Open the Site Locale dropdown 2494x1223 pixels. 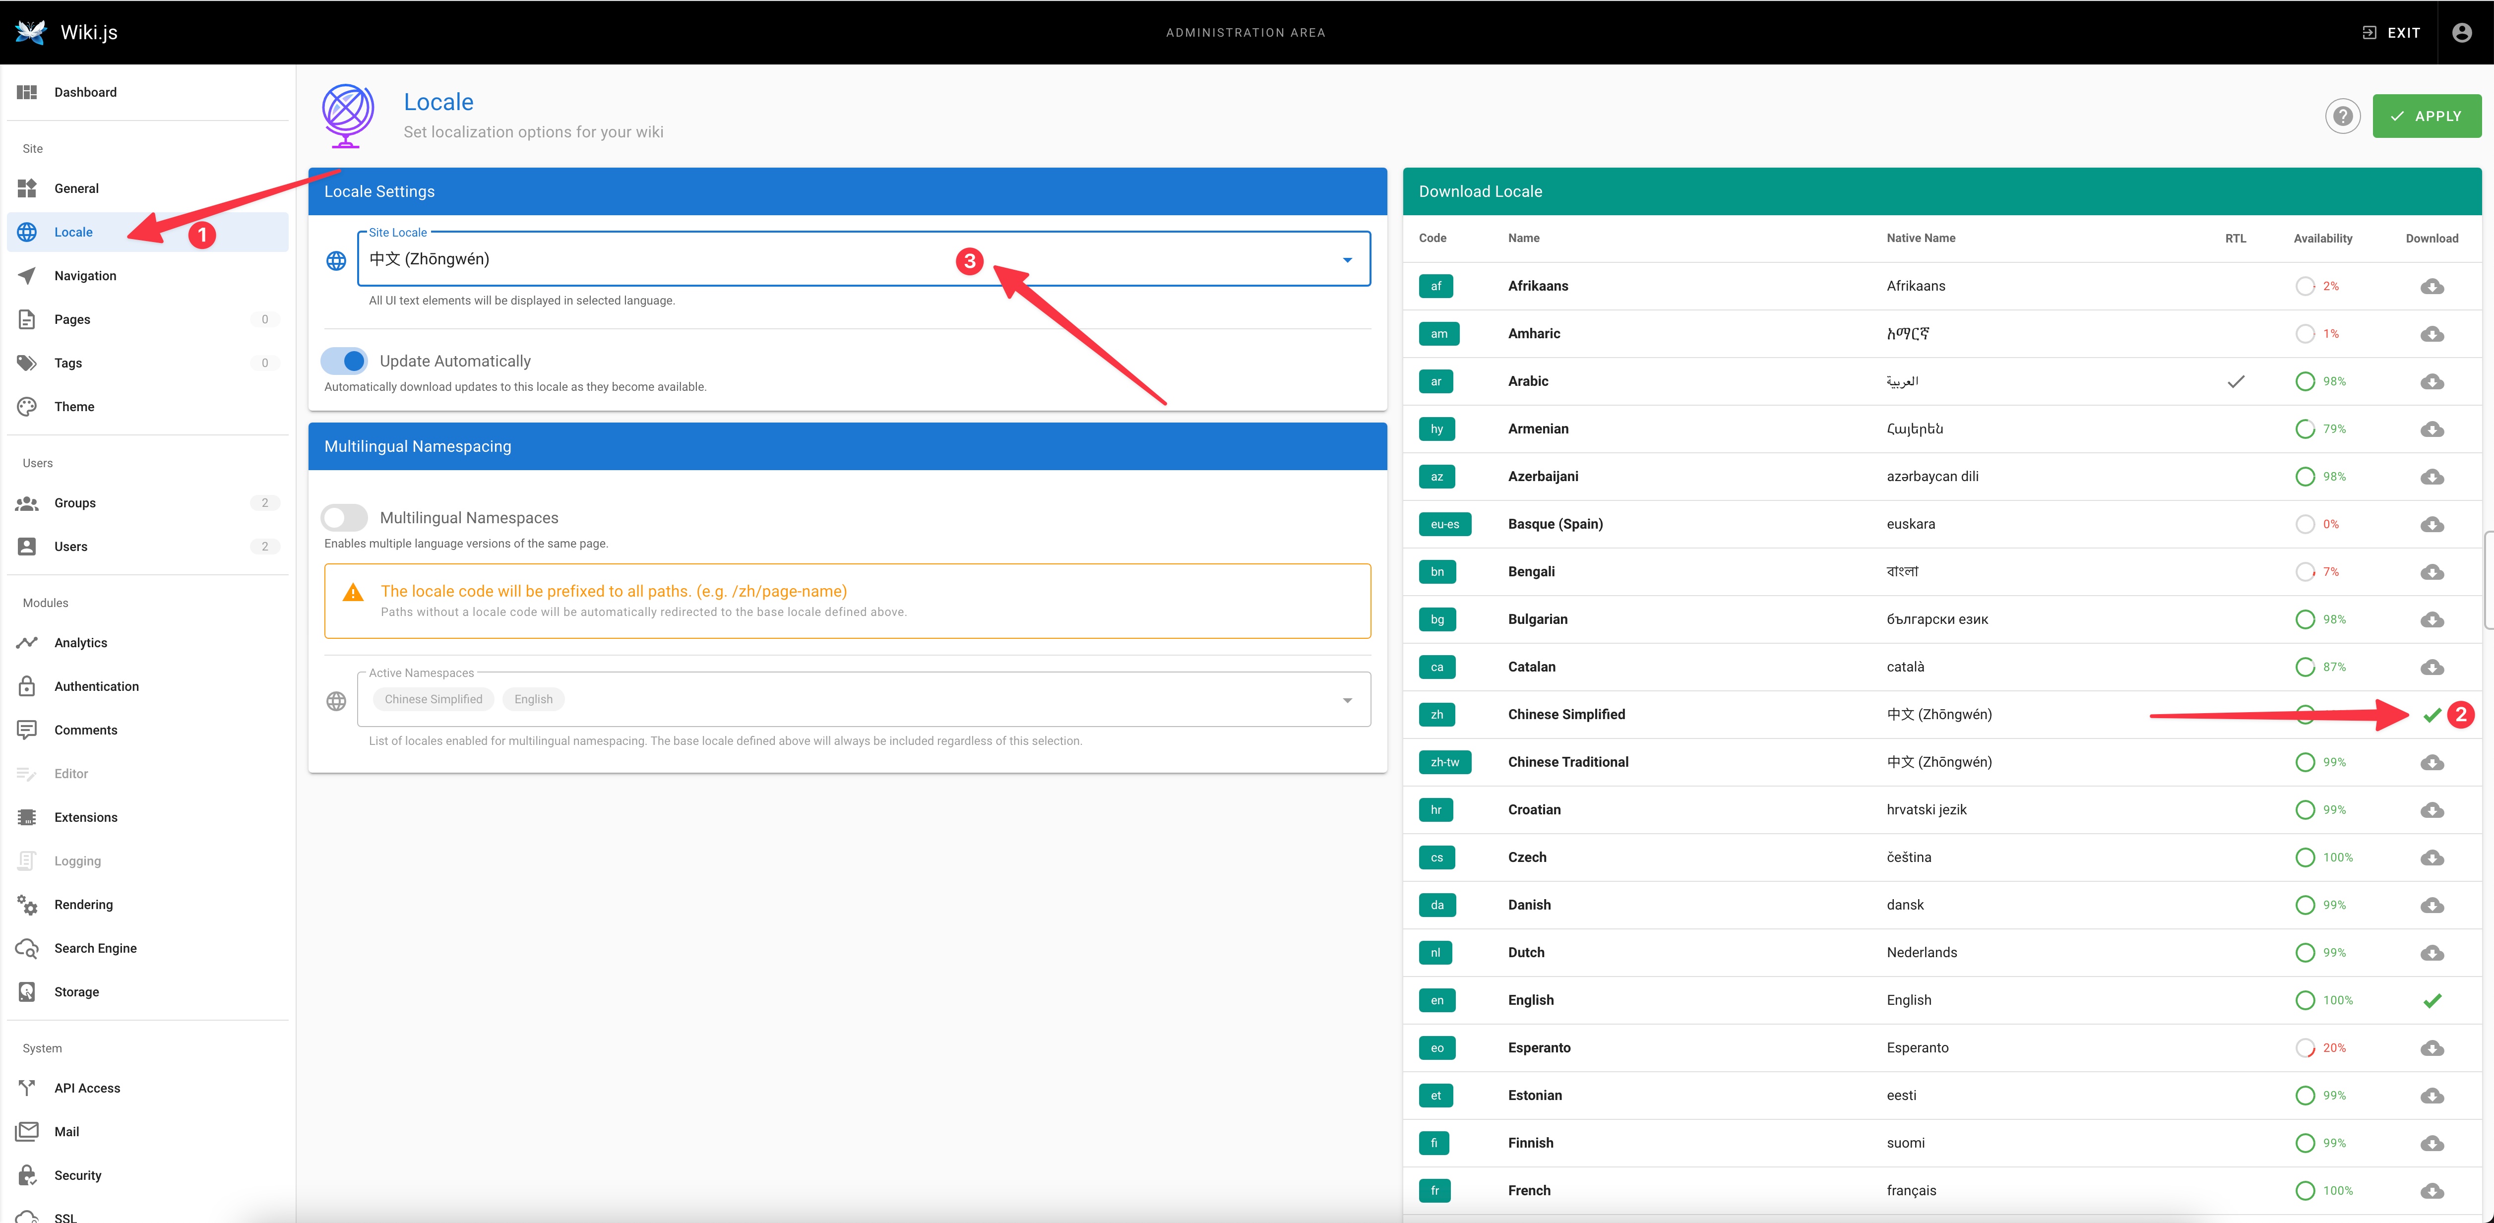(x=864, y=258)
